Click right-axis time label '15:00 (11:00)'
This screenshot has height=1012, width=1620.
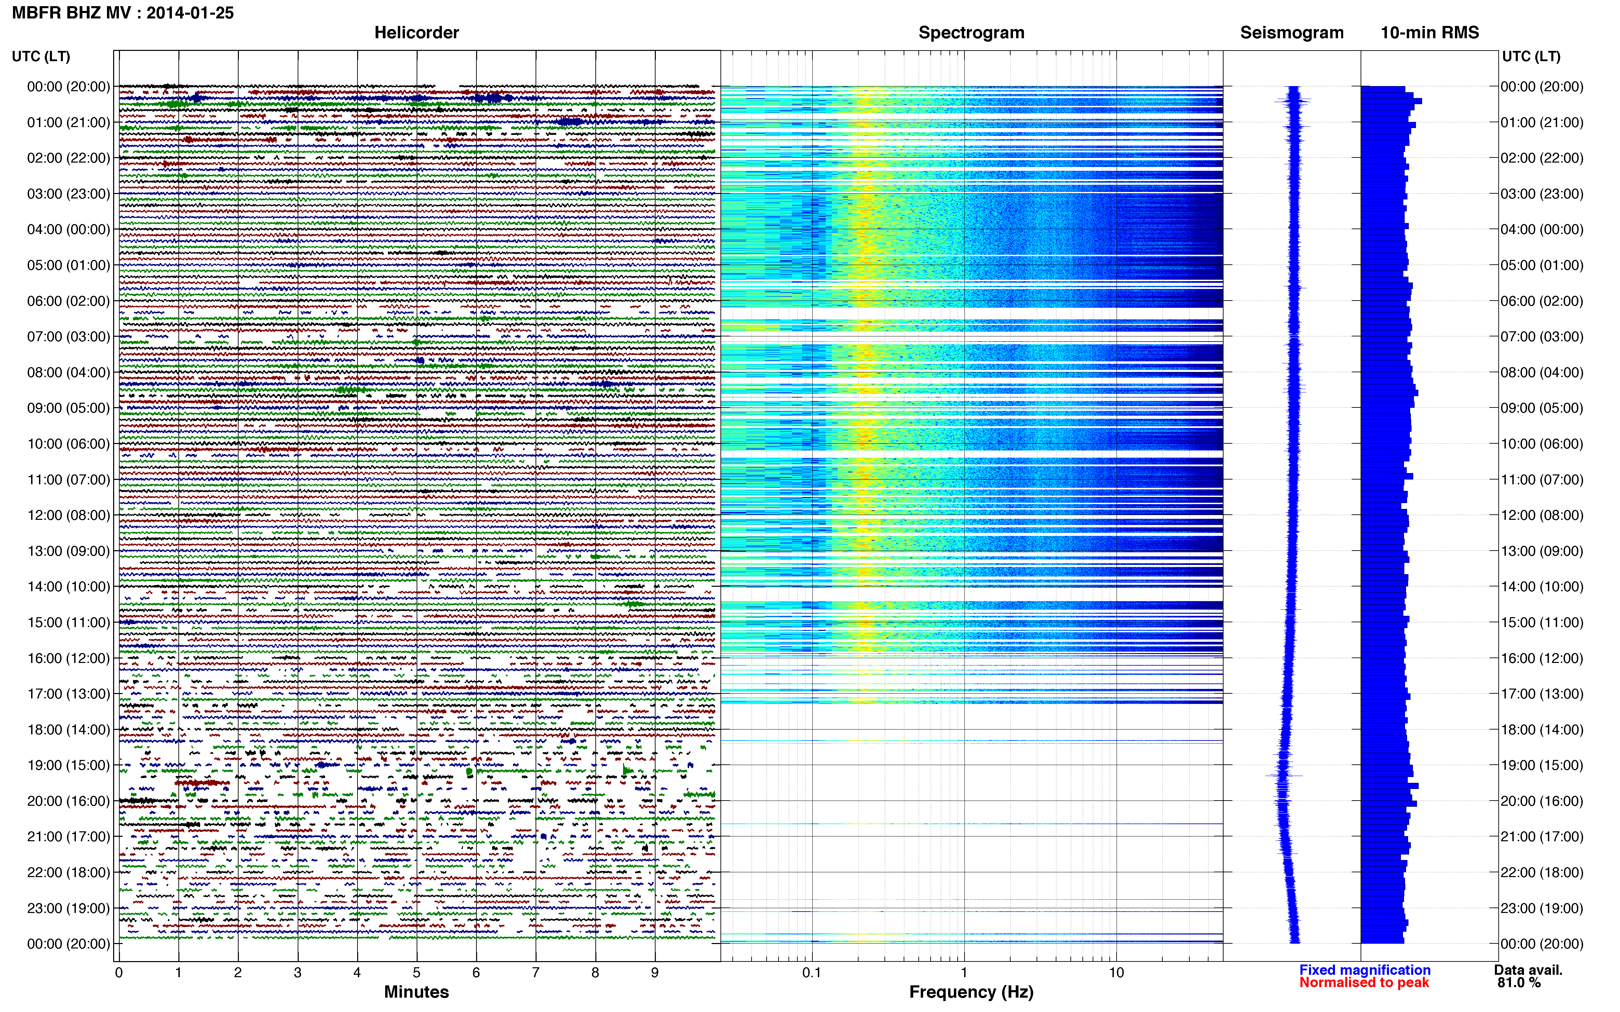(x=1542, y=622)
